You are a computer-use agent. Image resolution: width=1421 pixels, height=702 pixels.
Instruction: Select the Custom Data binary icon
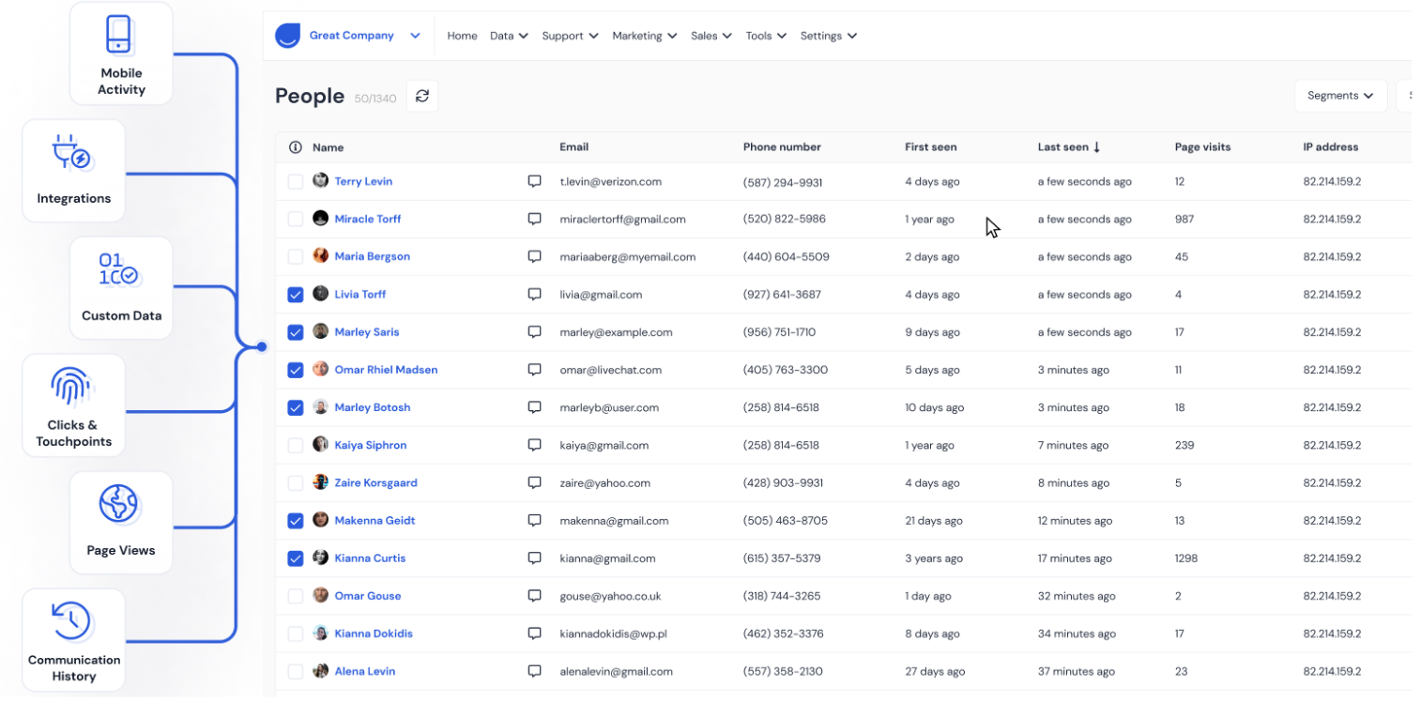(120, 270)
